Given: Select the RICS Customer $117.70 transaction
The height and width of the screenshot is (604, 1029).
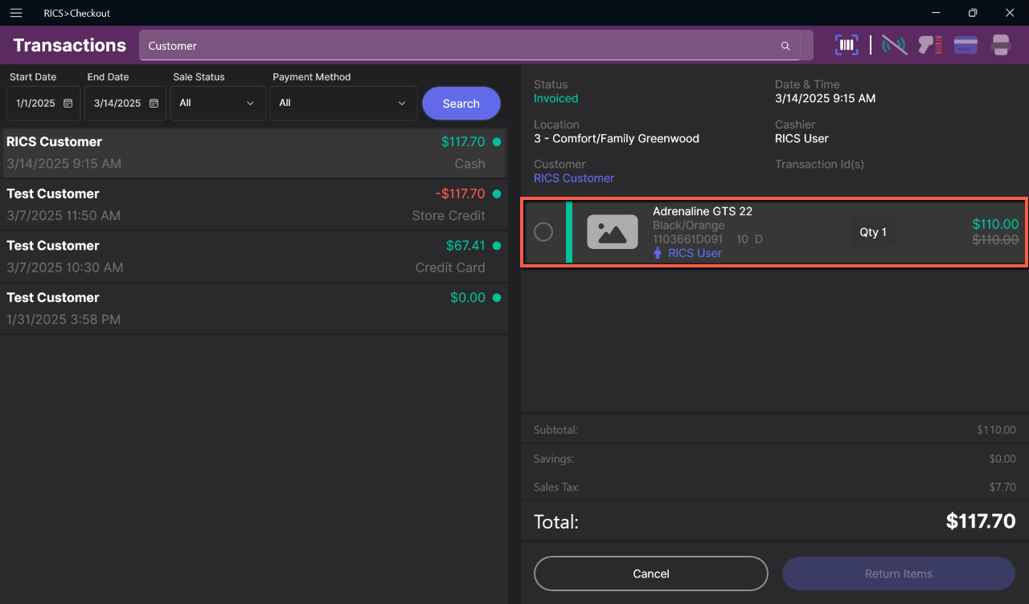Looking at the screenshot, I should (x=254, y=153).
